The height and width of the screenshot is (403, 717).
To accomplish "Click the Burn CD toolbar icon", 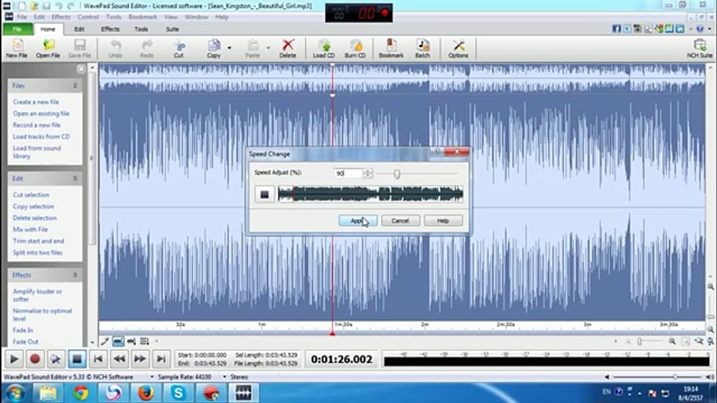I will coord(355,48).
